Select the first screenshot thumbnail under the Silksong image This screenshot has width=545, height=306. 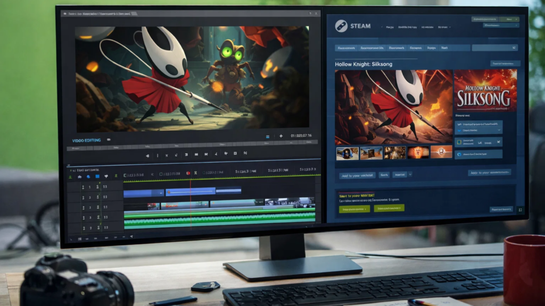347,153
